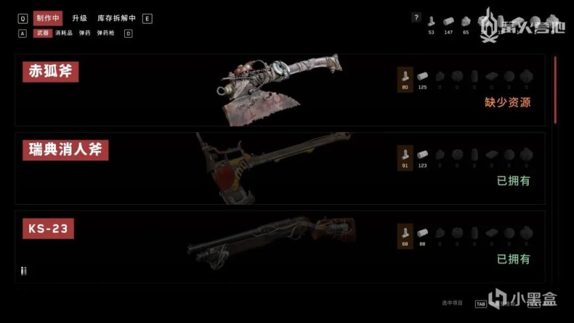Select the 武器 weapons category
Image resolution: width=574 pixels, height=323 pixels.
point(43,33)
